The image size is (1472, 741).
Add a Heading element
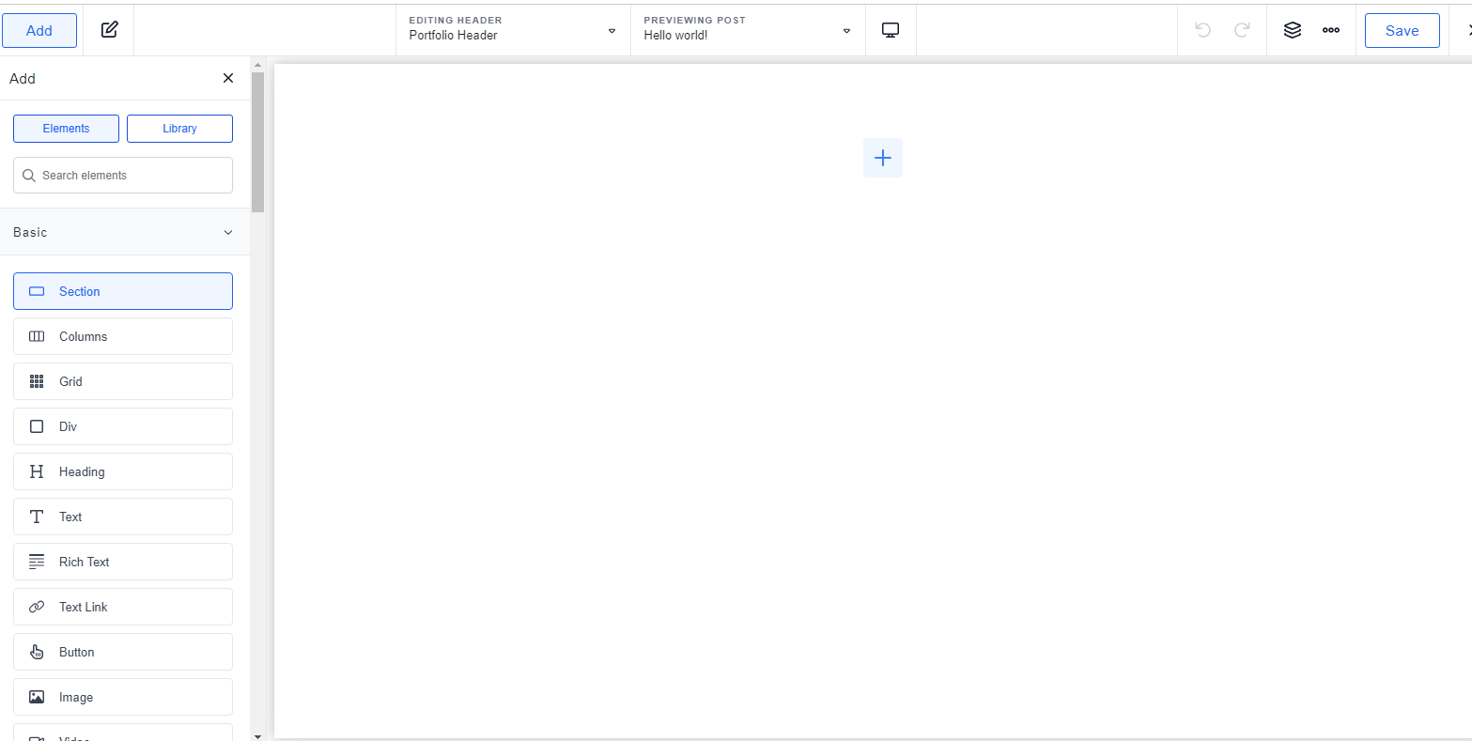(x=123, y=471)
